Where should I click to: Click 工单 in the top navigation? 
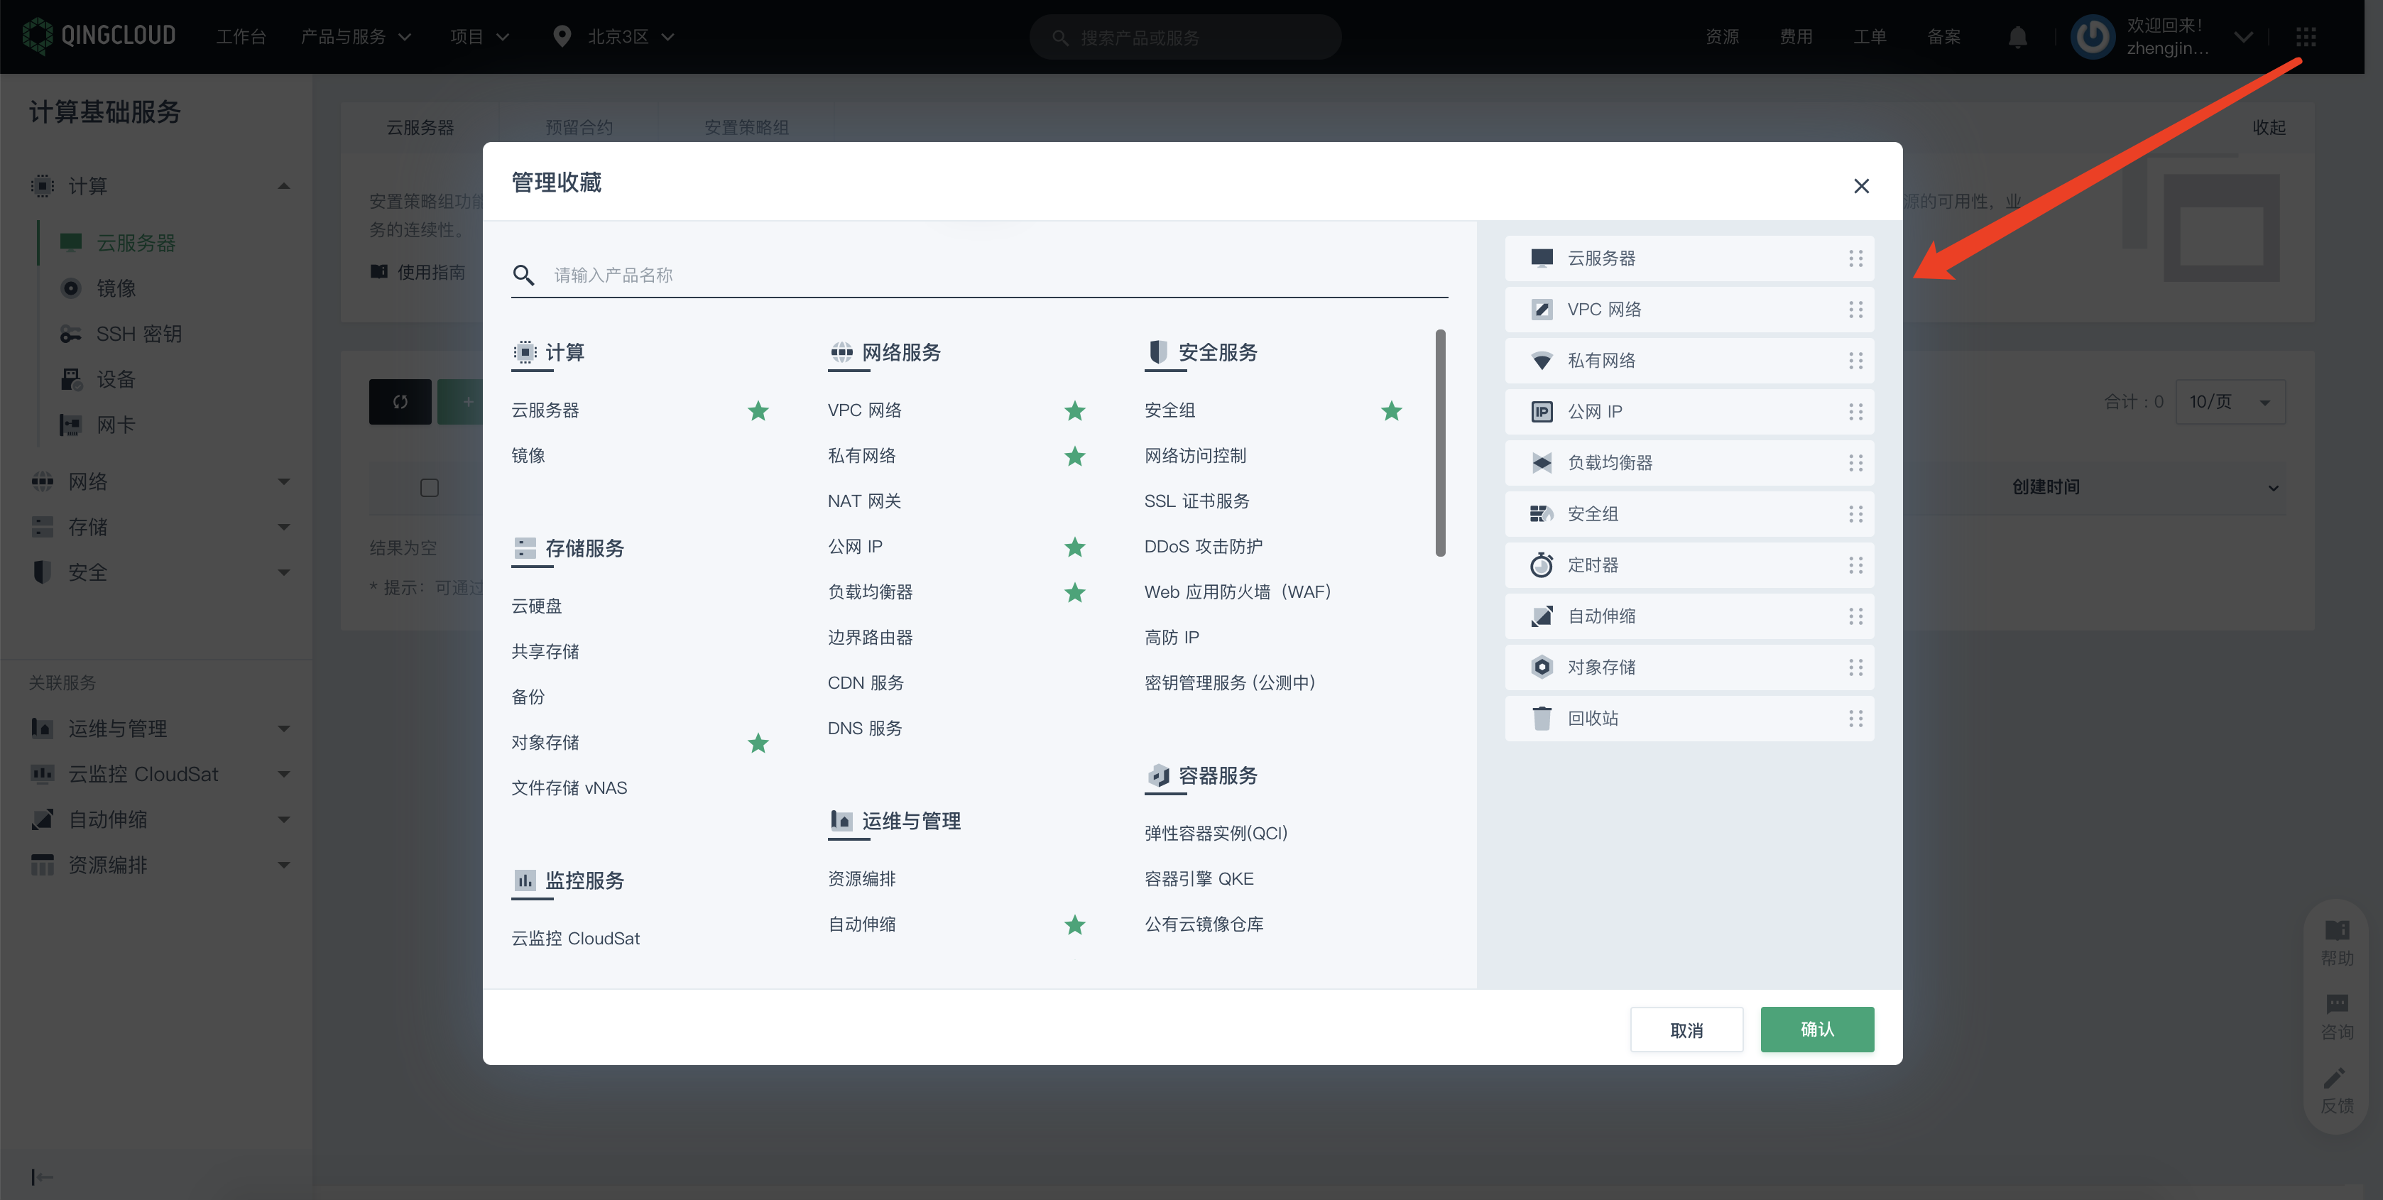(x=1870, y=37)
